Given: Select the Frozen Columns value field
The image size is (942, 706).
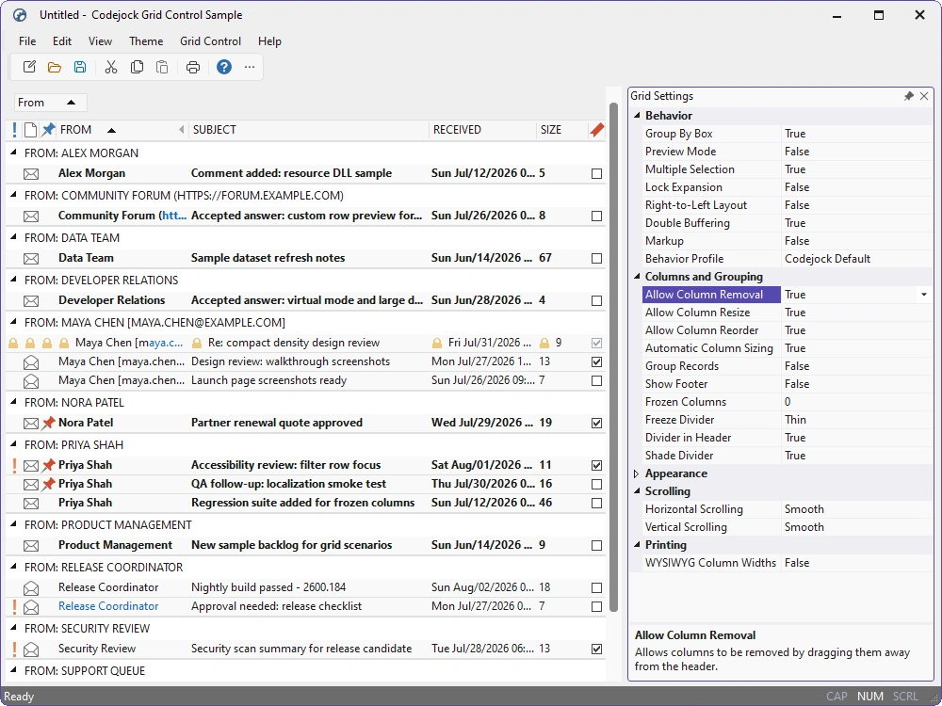Looking at the screenshot, I should [x=856, y=402].
